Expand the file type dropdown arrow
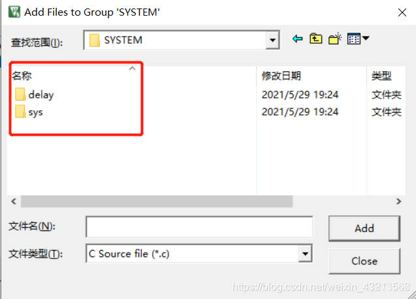 pos(306,254)
